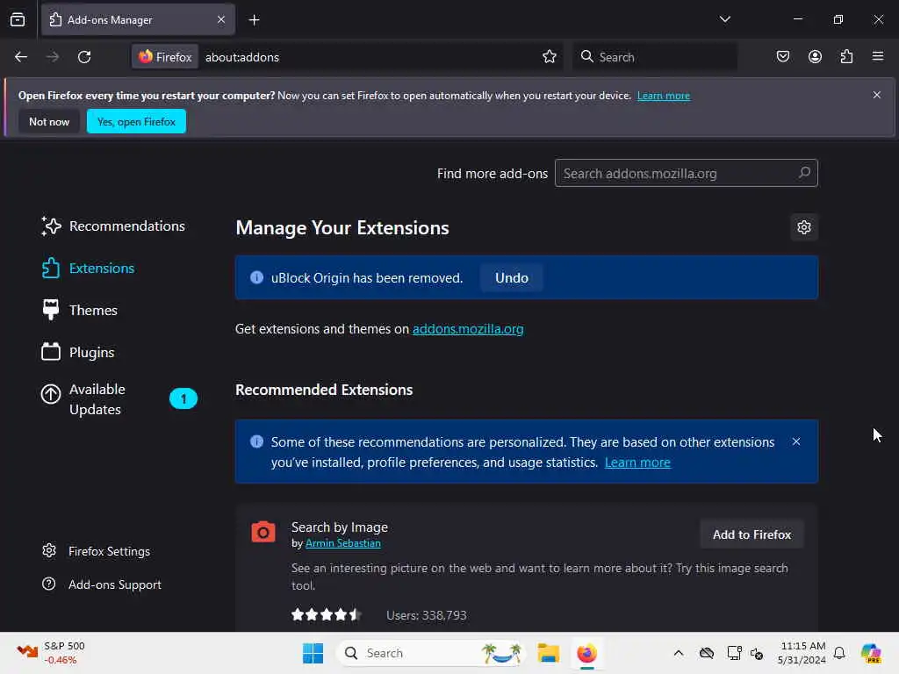Image resolution: width=899 pixels, height=674 pixels.
Task: Click Yes, open Firefox button
Action: pos(136,121)
